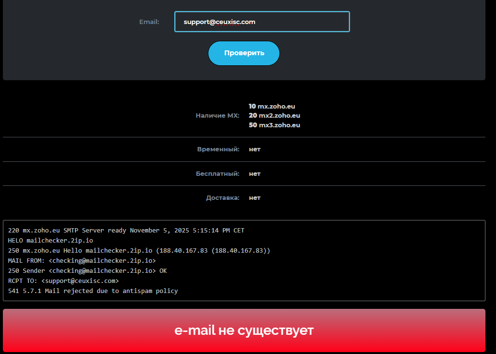Select the 20 mx2.zoho.eu MX record

click(274, 115)
